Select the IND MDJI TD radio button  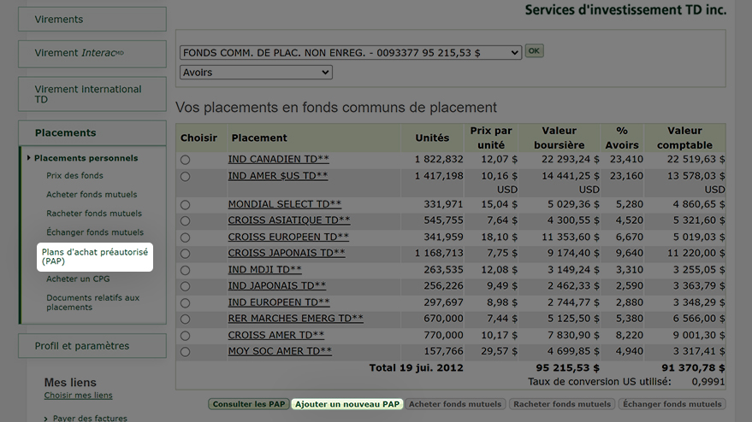pos(185,271)
